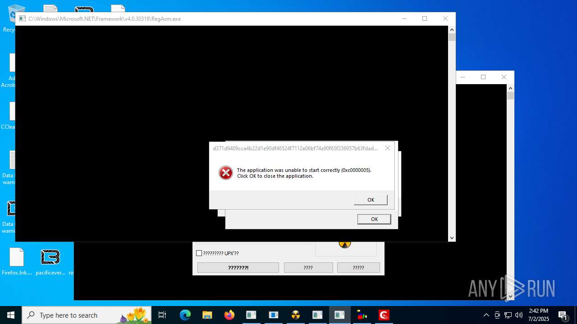This screenshot has width=577, height=324.
Task: Click second console scrollbar down arrow
Action: [510, 297]
